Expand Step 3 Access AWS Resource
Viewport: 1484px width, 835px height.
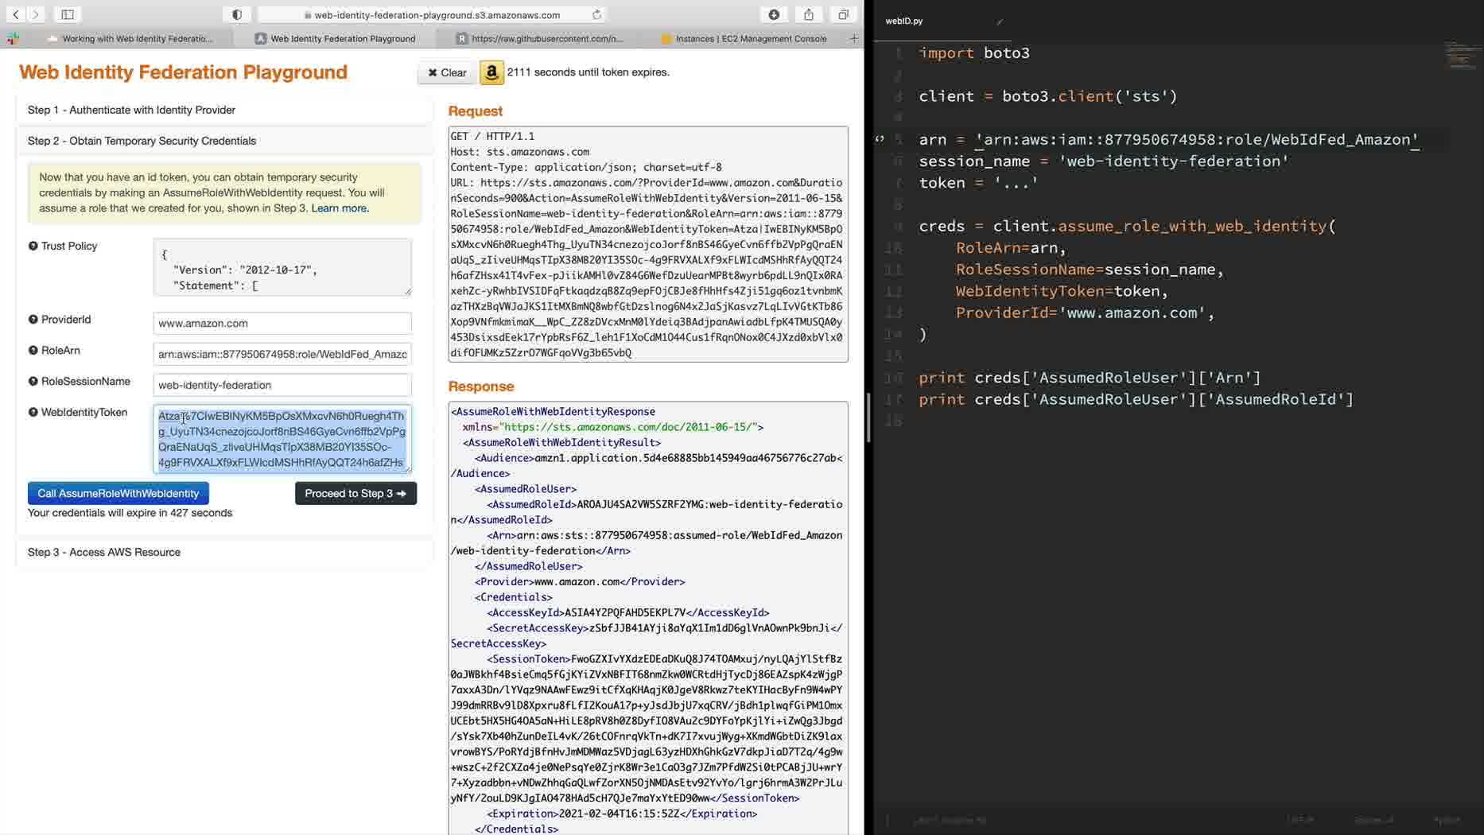point(104,552)
